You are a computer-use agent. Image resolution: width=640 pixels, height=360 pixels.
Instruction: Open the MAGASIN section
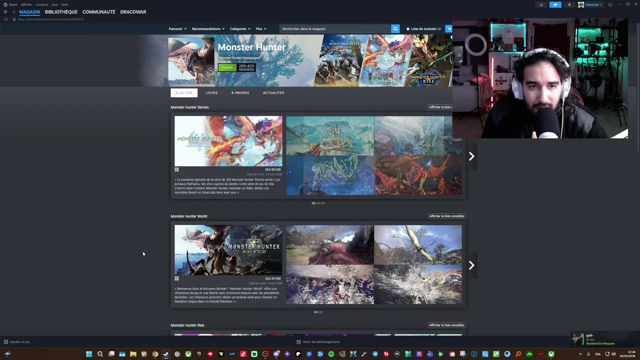click(29, 12)
